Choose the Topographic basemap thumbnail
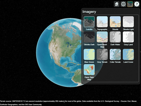 (x=102, y=22)
